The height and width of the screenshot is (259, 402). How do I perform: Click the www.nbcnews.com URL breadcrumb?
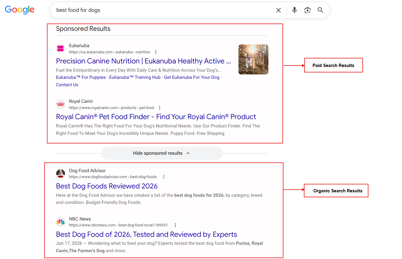pos(118,225)
